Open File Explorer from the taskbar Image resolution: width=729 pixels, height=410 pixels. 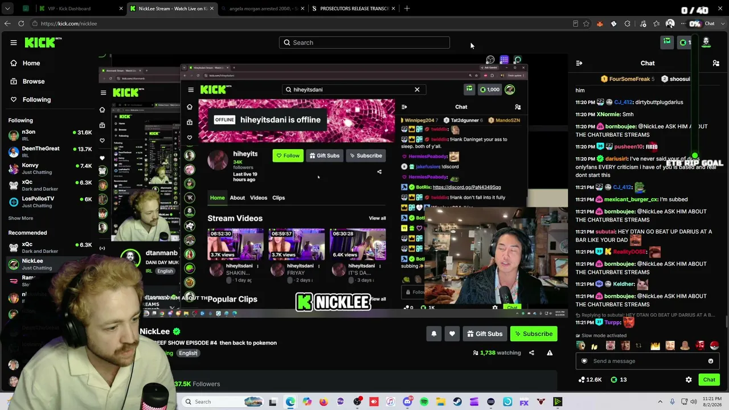tap(441, 402)
